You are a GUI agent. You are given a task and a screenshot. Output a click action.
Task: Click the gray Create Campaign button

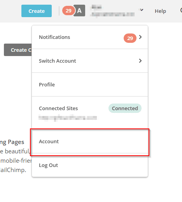tap(18, 50)
